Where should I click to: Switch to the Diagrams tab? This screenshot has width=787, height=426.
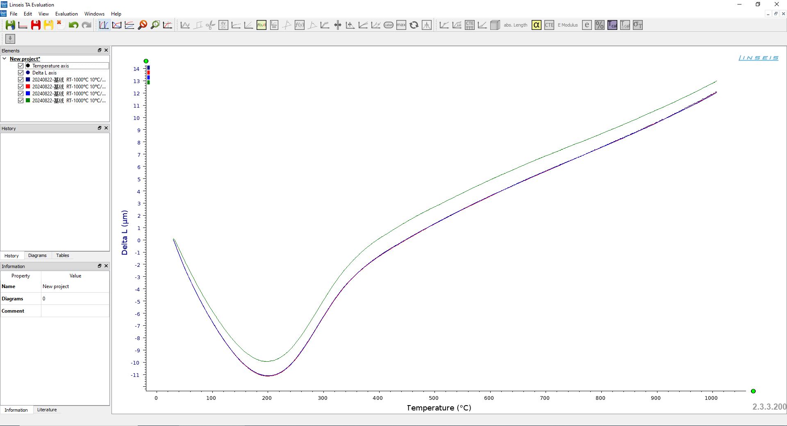click(37, 255)
